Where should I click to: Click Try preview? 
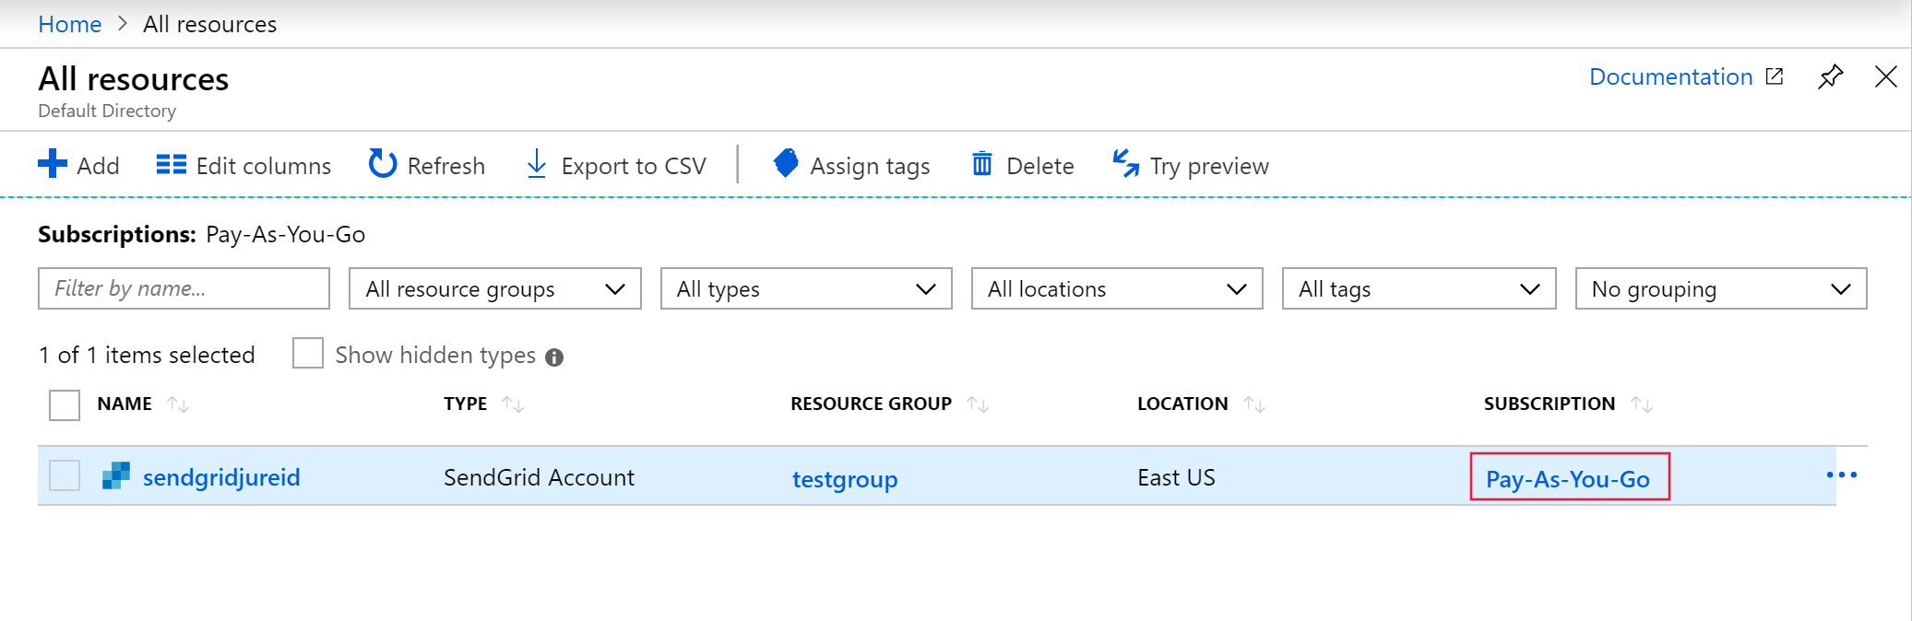click(1191, 166)
